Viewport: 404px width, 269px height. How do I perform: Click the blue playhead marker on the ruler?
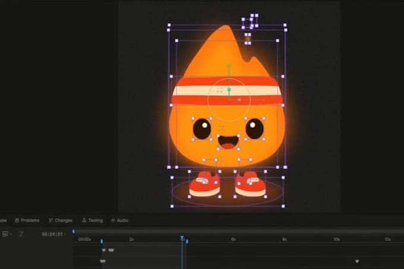click(182, 238)
